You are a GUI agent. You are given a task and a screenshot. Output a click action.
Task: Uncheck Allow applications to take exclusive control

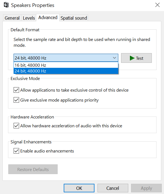tap(16, 90)
